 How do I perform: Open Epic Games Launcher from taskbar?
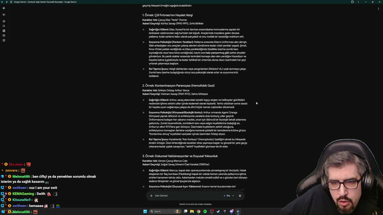click(x=225, y=211)
